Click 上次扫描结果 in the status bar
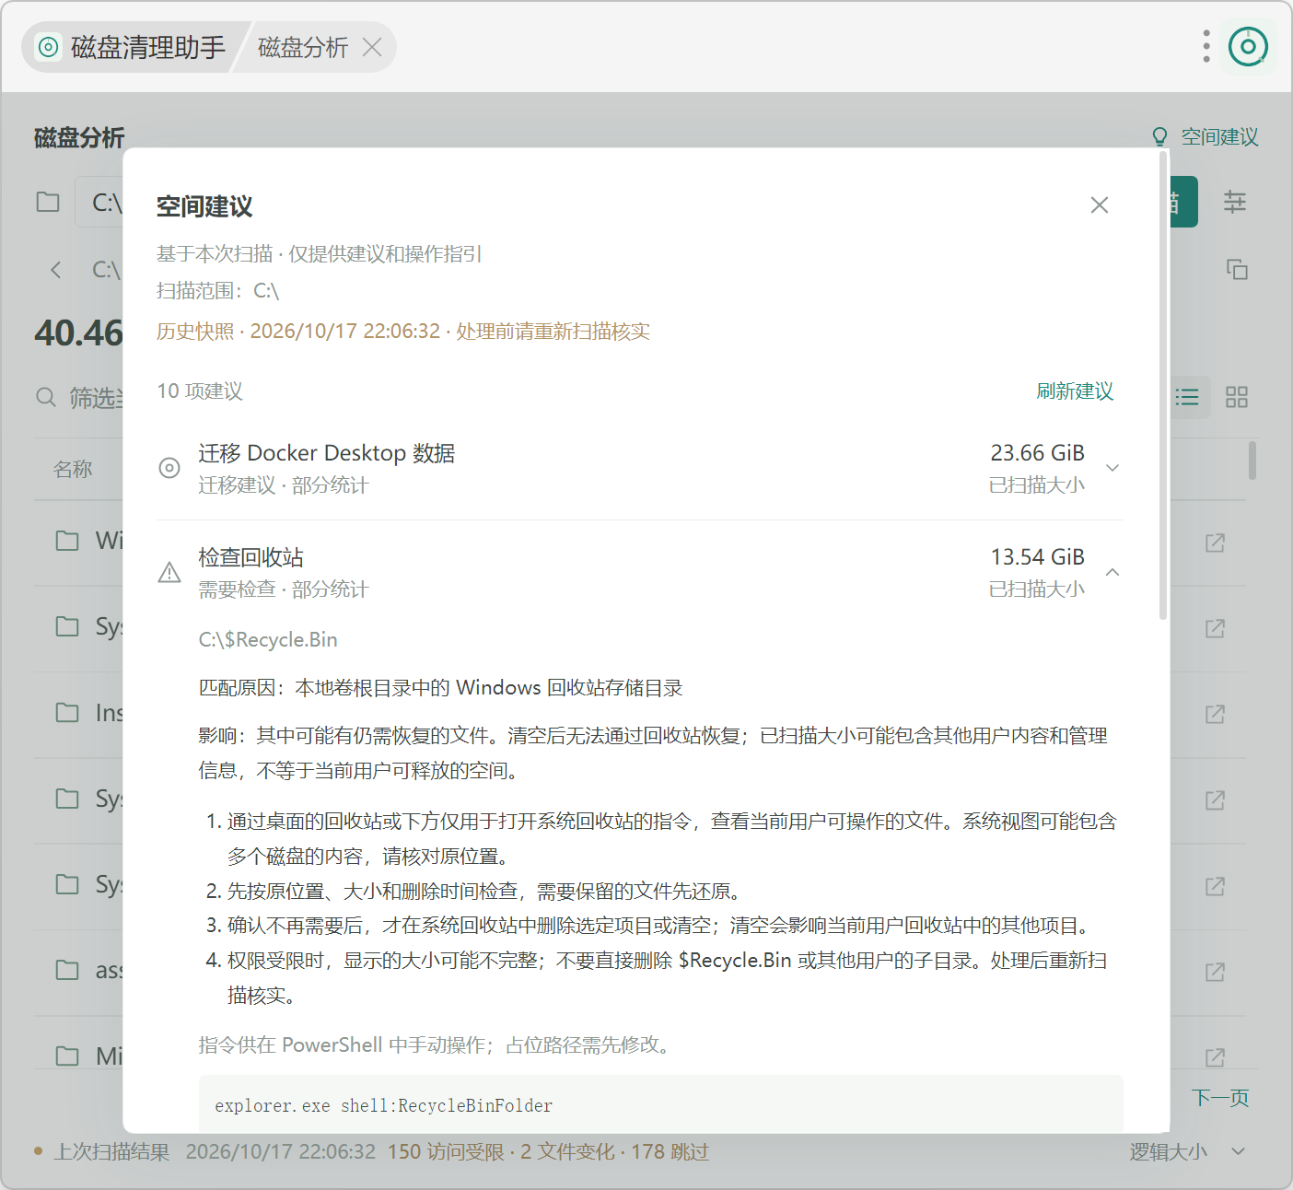1293x1190 pixels. [111, 1152]
